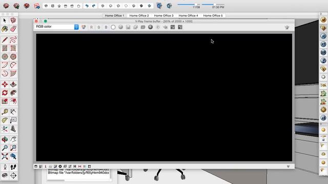Go to the Home Office 4 scene
The width and height of the screenshot is (328, 184).
point(188,16)
